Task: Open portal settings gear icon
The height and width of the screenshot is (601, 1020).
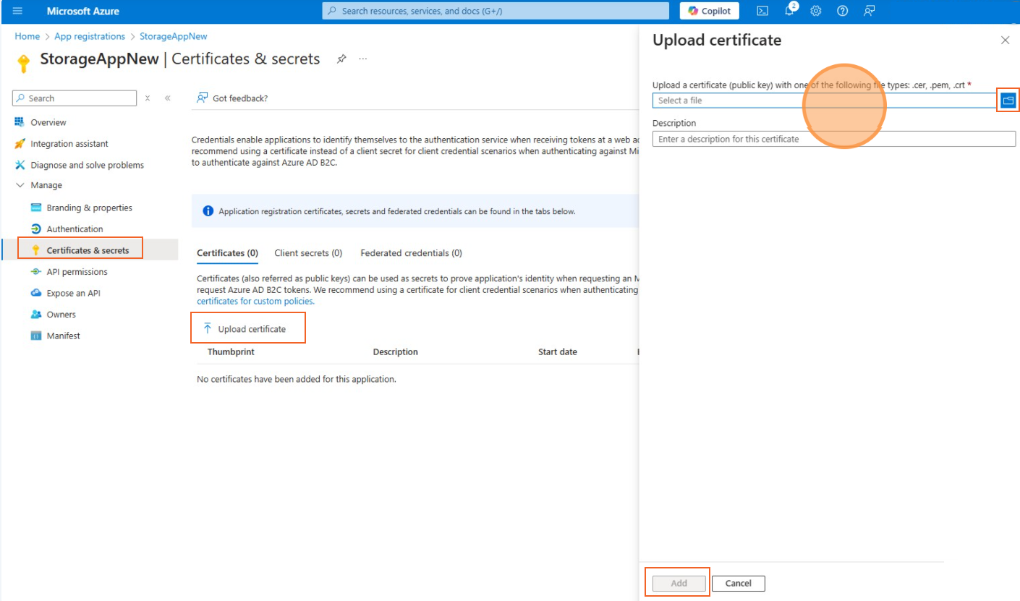Action: (x=816, y=11)
